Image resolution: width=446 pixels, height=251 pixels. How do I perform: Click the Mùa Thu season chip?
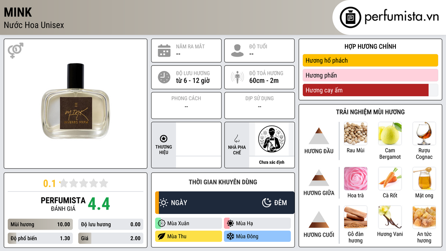(189, 236)
